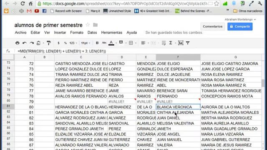Click the cell background color icon

pyautogui.click(x=121, y=42)
